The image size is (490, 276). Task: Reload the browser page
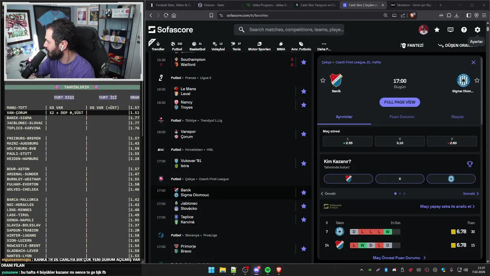(x=166, y=15)
